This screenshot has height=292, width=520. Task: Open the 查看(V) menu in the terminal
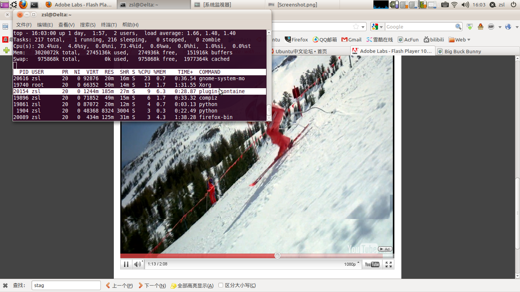66,25
